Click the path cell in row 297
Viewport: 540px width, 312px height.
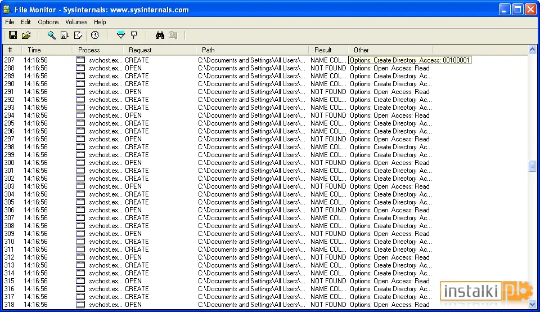252,139
